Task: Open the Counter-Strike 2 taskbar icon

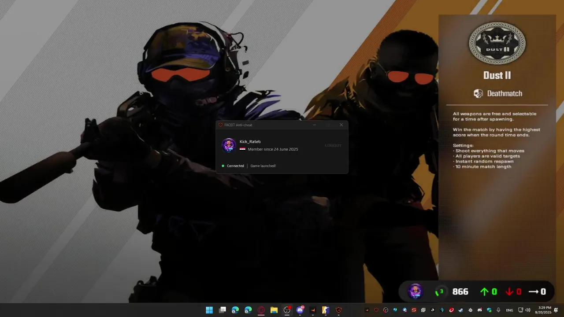Action: pyautogui.click(x=326, y=310)
